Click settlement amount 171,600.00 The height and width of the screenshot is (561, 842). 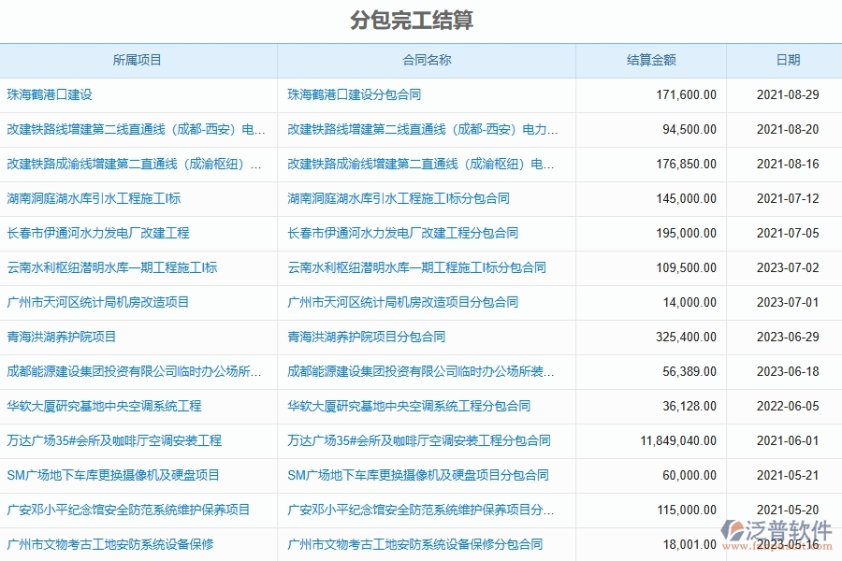688,94
